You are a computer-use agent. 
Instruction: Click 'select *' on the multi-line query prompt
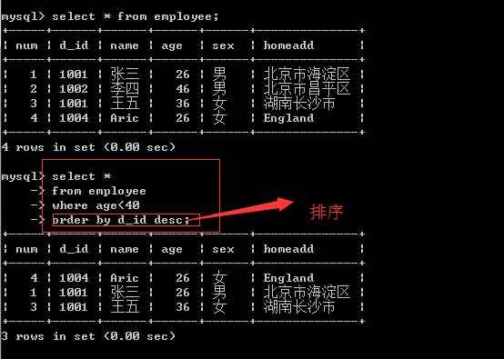point(82,176)
